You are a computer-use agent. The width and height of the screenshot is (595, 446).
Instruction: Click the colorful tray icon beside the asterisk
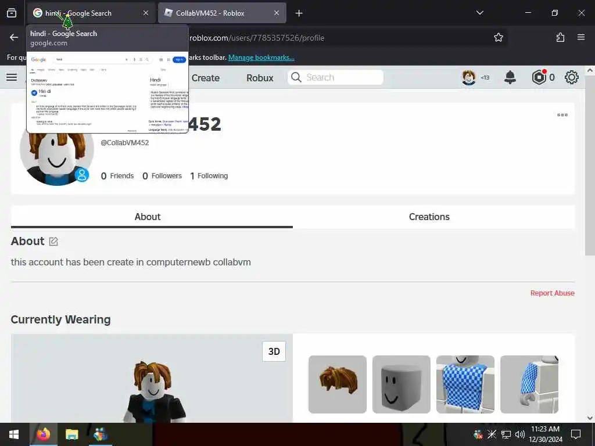tap(478, 434)
